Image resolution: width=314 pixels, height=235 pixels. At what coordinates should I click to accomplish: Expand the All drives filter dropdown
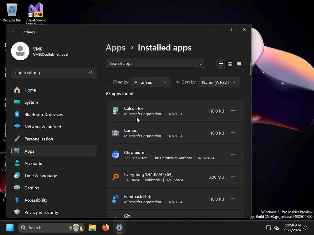[151, 82]
